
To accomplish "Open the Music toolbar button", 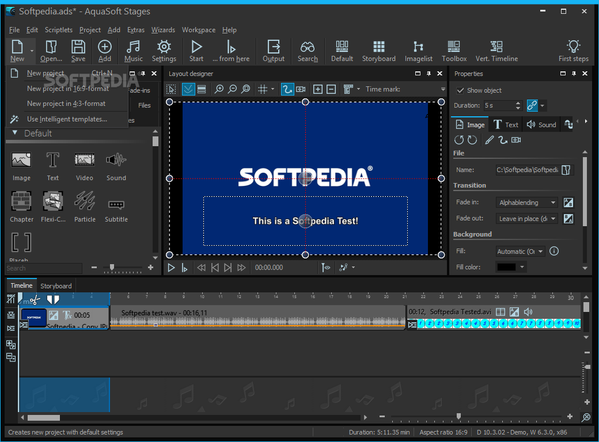I will point(133,51).
